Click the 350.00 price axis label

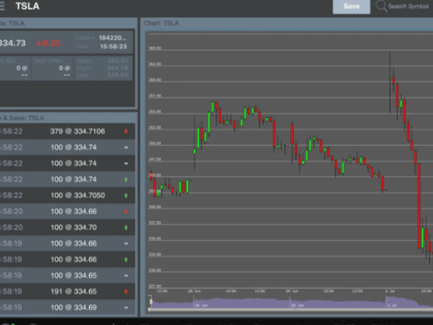(155, 144)
